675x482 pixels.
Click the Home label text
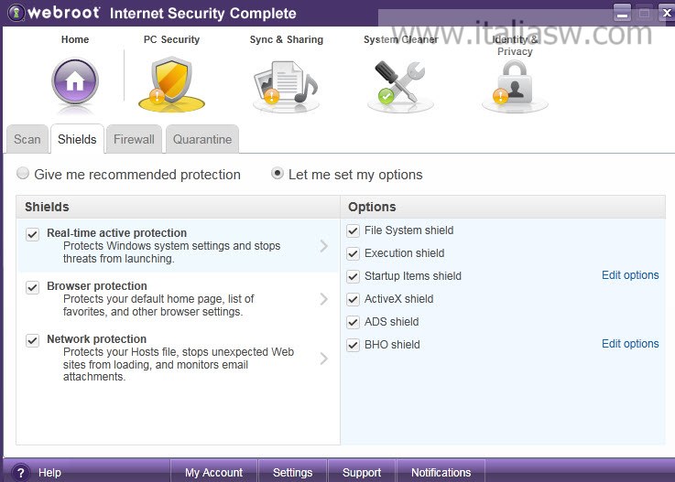coord(75,39)
